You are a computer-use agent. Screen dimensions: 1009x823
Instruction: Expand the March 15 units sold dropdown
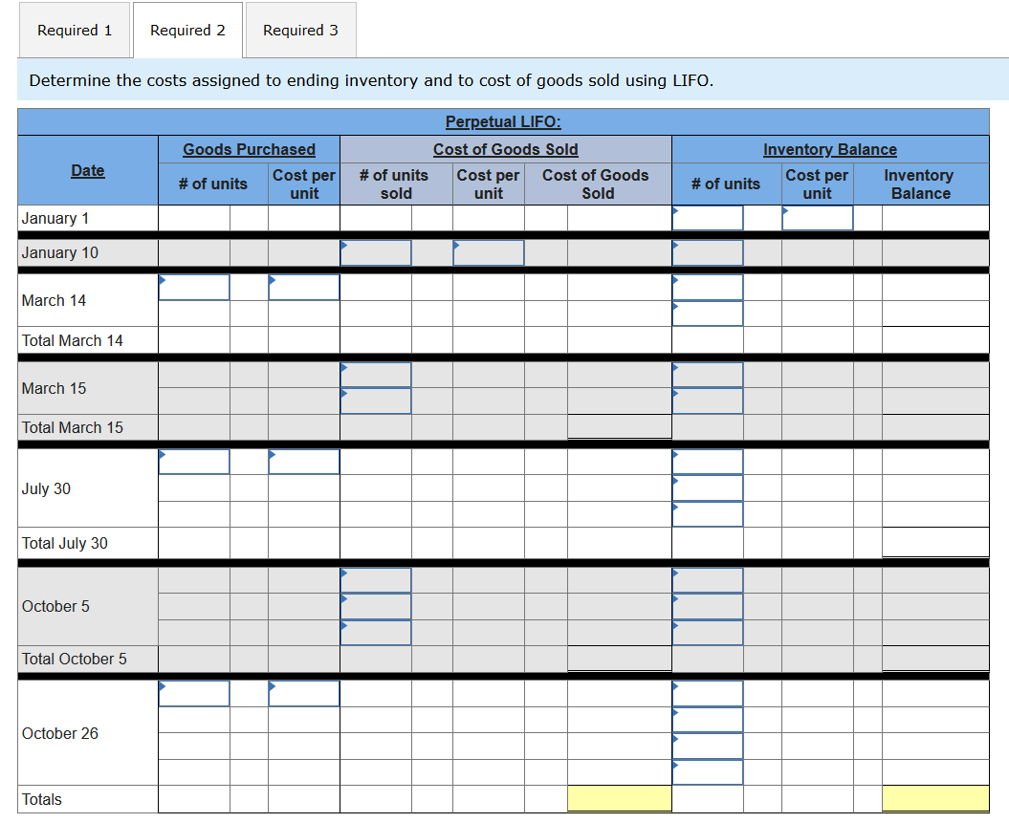[375, 373]
